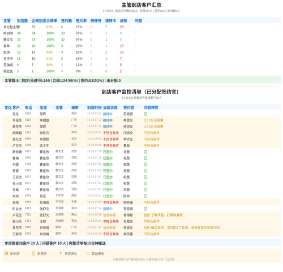The height and width of the screenshot is (272, 283).
Task: Click the 签约率 column header
Action: click(81, 21)
